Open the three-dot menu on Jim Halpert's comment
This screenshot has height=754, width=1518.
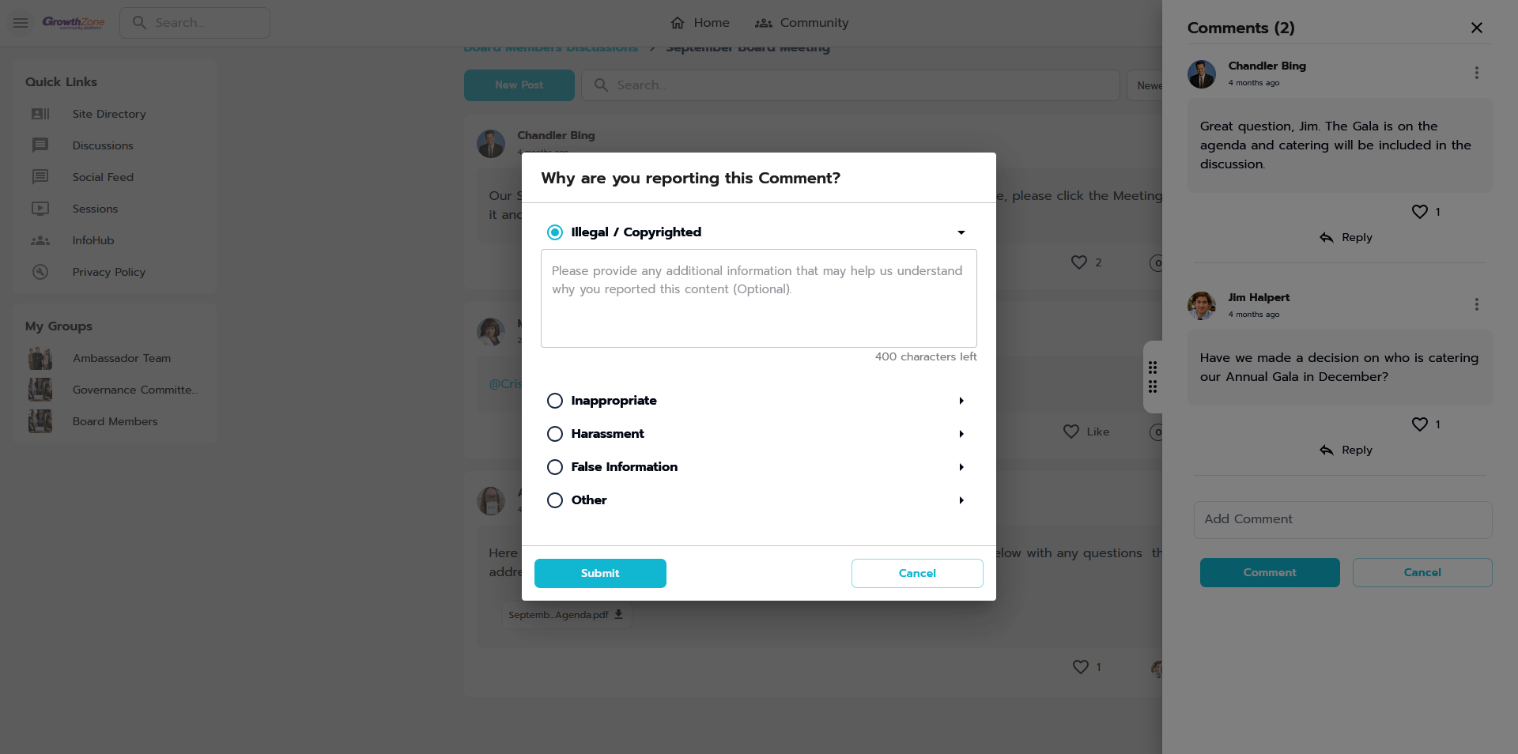pyautogui.click(x=1476, y=304)
